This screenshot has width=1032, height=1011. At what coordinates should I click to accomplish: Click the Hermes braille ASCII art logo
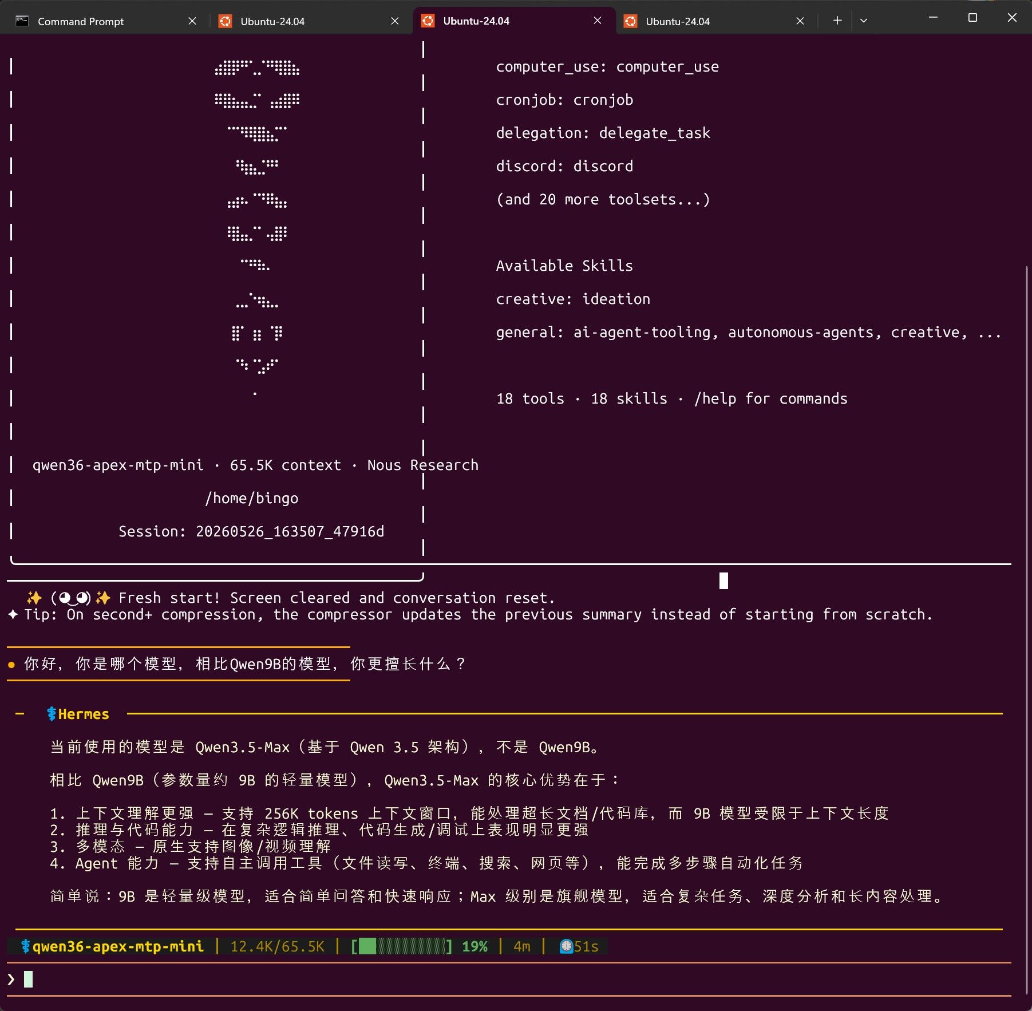coord(257,229)
